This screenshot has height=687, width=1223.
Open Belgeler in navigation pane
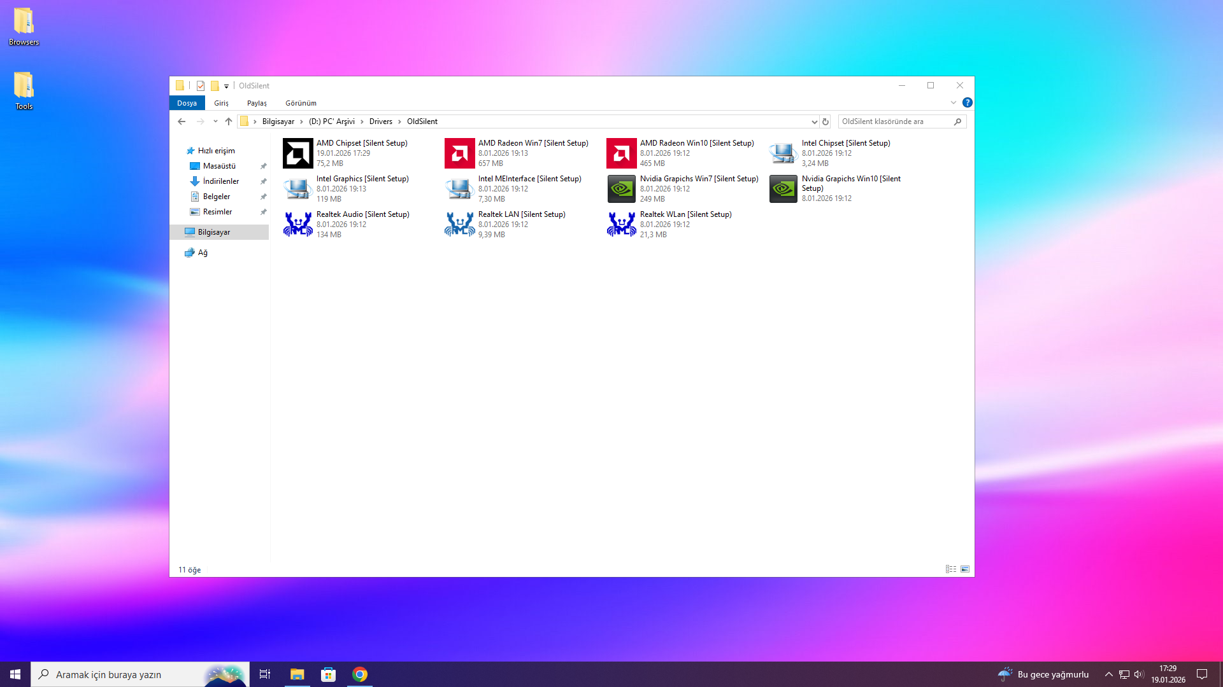[216, 197]
